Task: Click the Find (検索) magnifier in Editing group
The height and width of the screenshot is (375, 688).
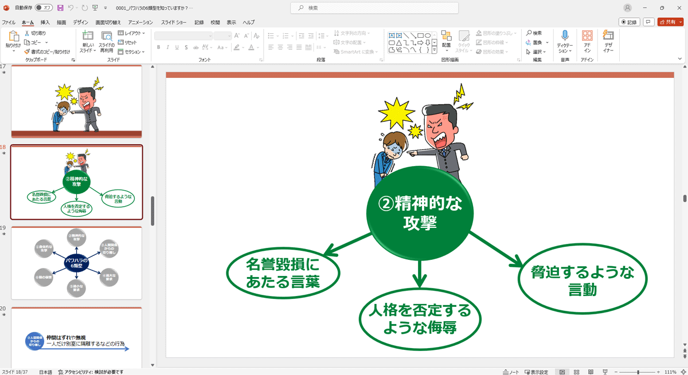Action: pyautogui.click(x=529, y=33)
